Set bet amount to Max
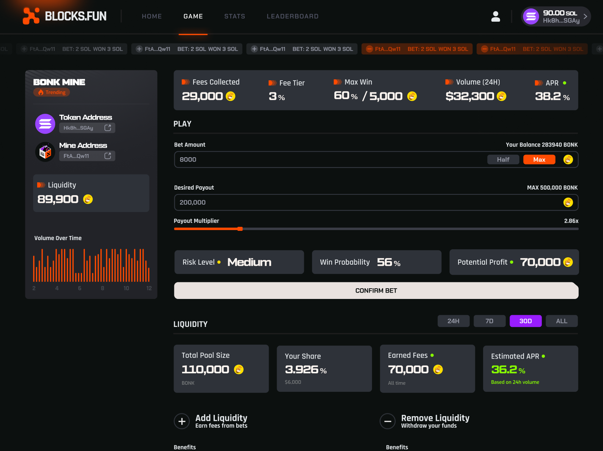603x451 pixels. (539, 159)
